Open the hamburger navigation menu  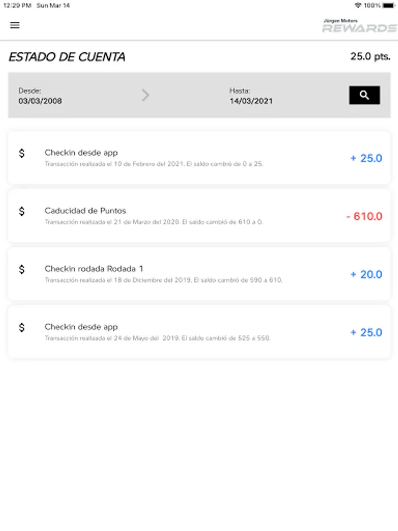[x=15, y=25]
